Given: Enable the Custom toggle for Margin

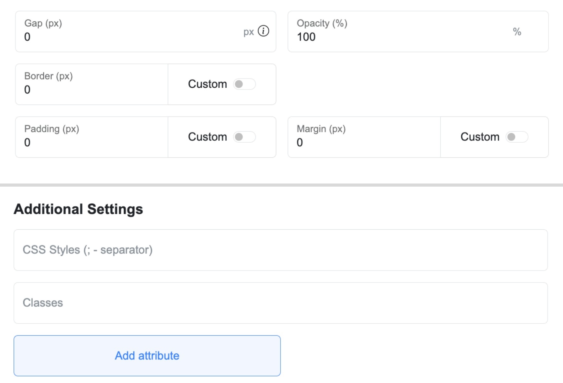Looking at the screenshot, I should pos(517,137).
